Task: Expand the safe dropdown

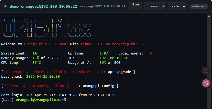Action: coord(177,6)
